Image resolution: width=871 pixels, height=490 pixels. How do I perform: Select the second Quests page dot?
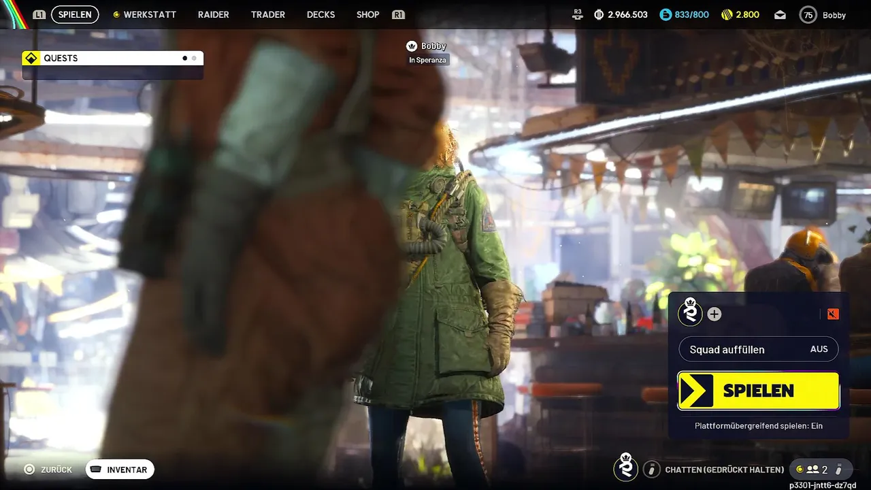[194, 58]
